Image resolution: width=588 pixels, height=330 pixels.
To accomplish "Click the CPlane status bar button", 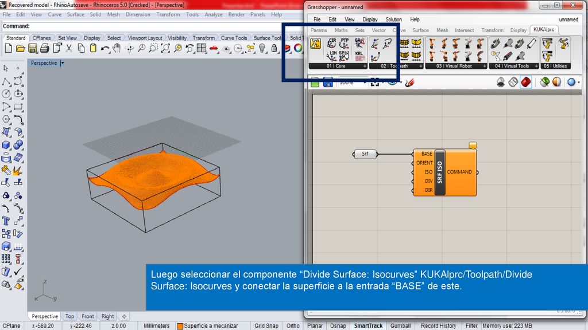I will tap(11, 326).
